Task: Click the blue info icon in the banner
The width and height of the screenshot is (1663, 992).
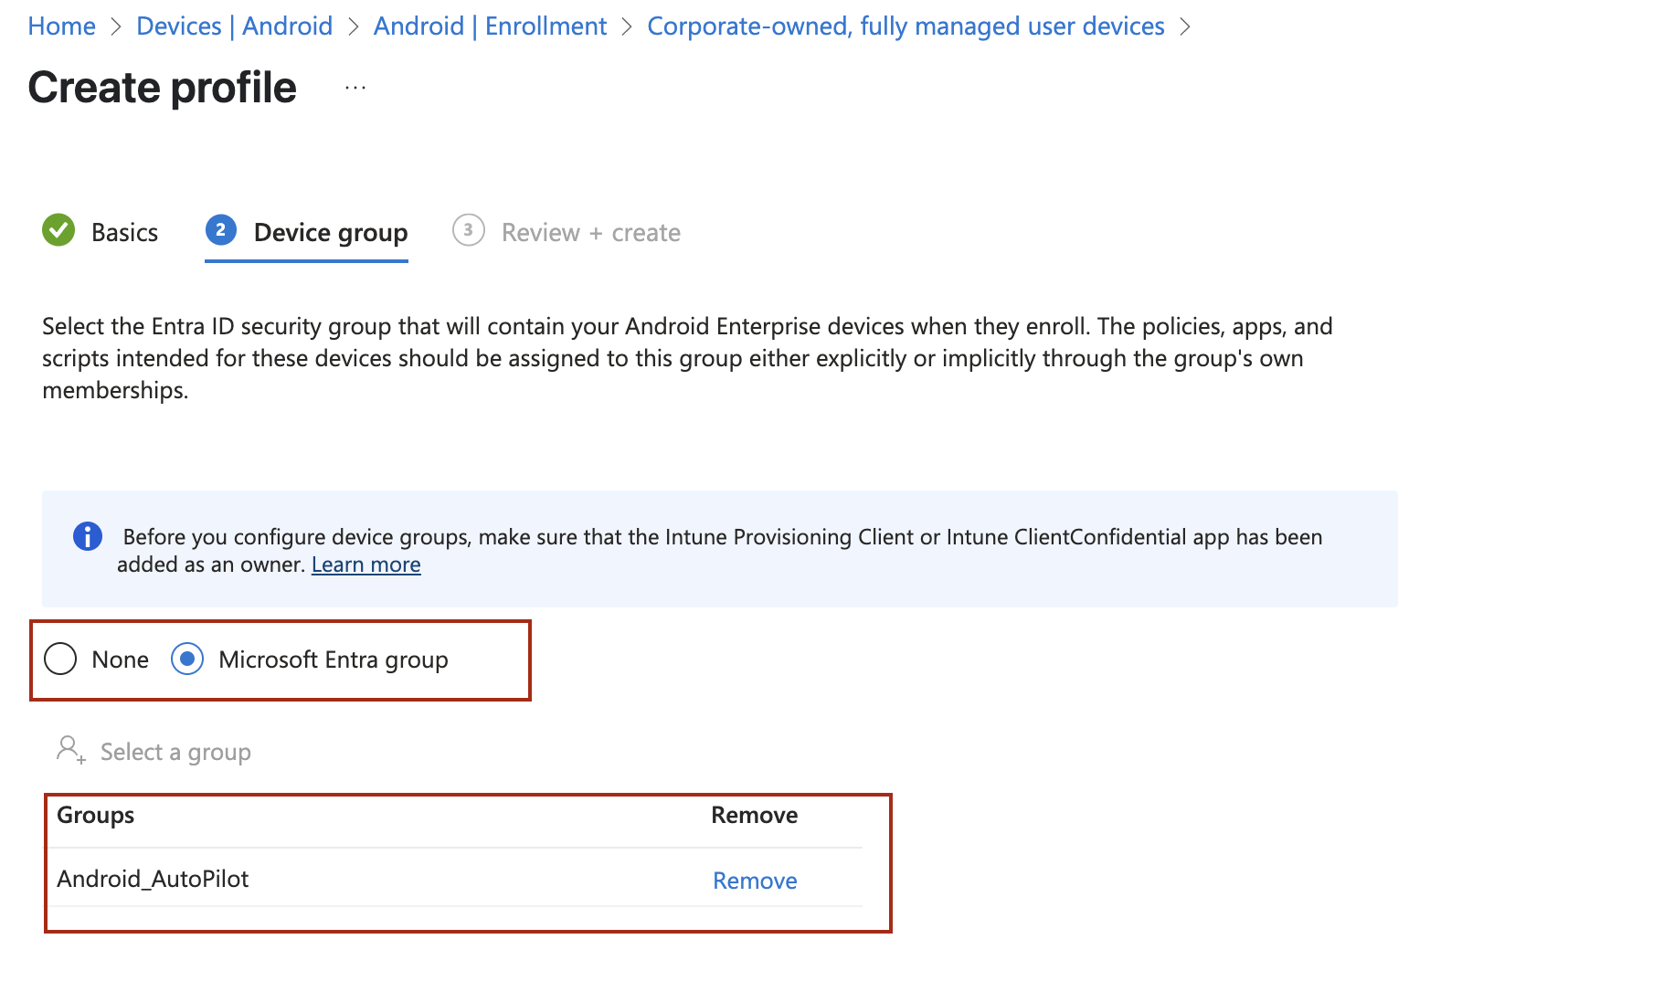Action: click(x=88, y=536)
